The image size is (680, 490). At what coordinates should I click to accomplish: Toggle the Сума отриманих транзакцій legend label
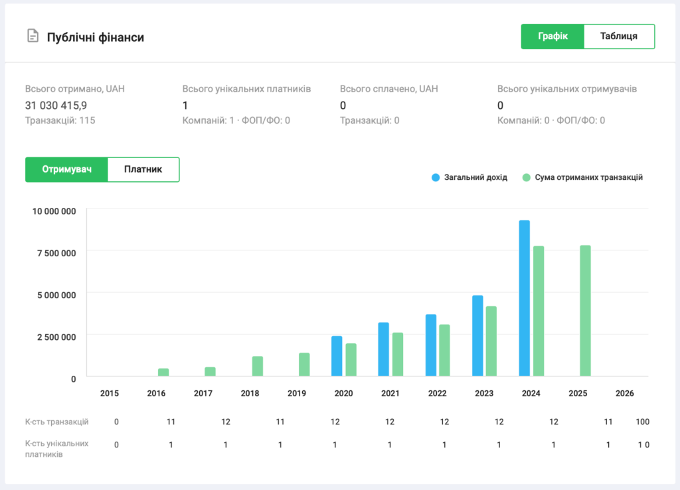click(588, 178)
